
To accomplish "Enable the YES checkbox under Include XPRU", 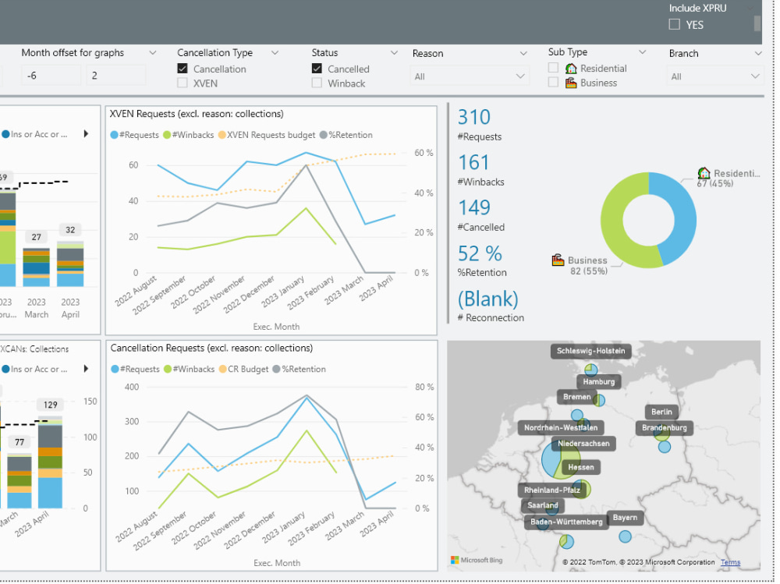I will [674, 24].
